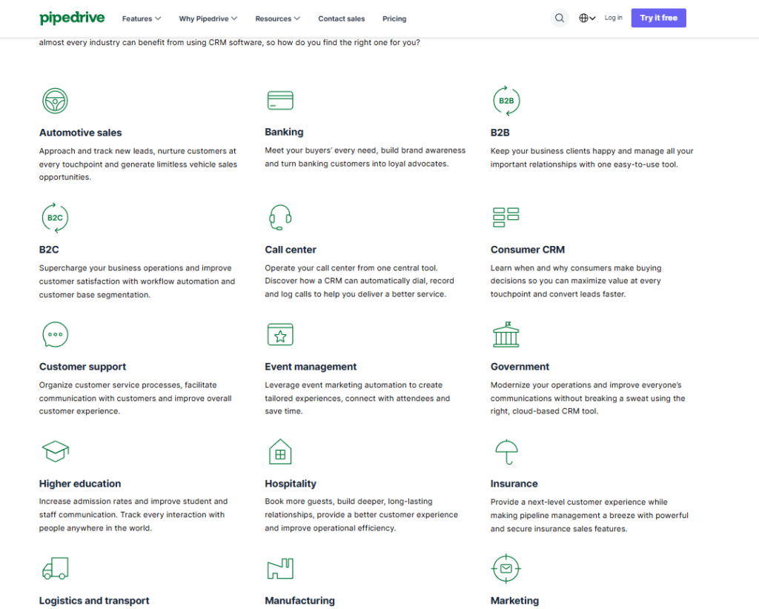The width and height of the screenshot is (759, 609).
Task: Click the credit card Banking icon
Action: [280, 101]
